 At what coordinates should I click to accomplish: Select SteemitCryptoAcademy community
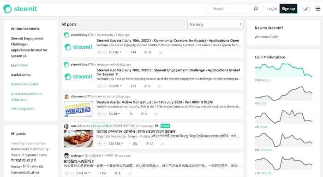pyautogui.click(x=29, y=155)
